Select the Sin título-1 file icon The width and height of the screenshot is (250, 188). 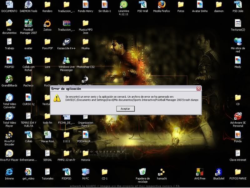(x=104, y=5)
